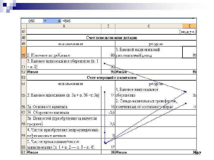Click right 'Итого' in row 61
Image resolution: width=214 pixels, height=160 pixels.
pyautogui.click(x=121, y=152)
